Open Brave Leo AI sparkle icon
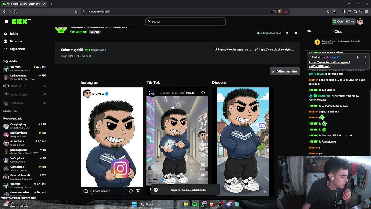Viewport: 371px width, 209px height. coord(355,12)
